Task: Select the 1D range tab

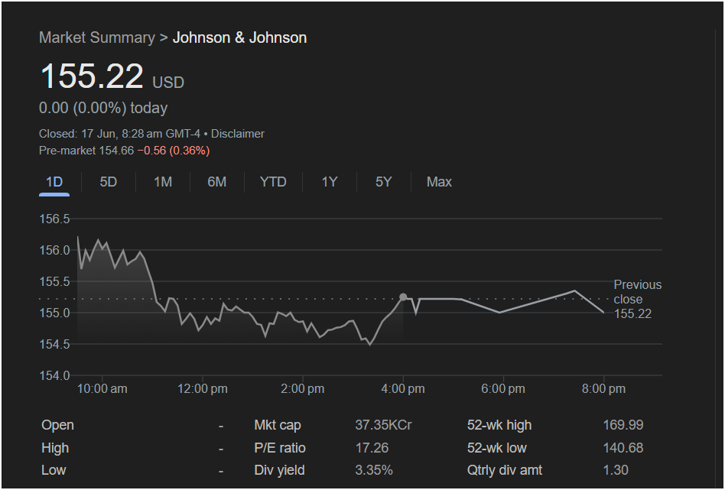Action: 54,182
